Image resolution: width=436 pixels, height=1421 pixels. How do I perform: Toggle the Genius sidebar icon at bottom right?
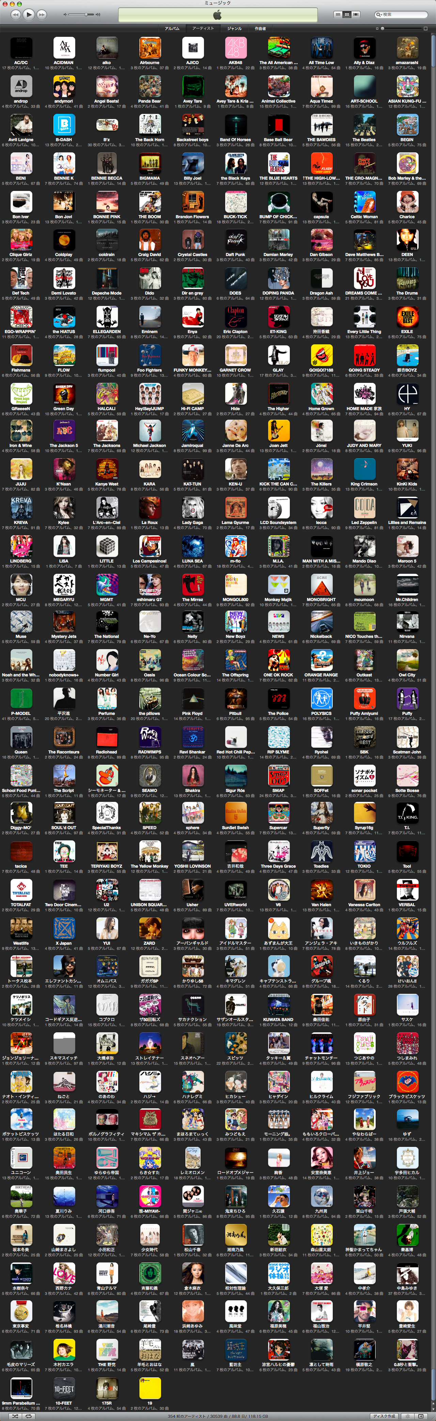click(x=421, y=1416)
